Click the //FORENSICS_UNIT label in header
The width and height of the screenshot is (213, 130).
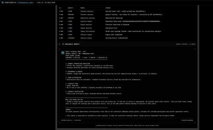(25, 3)
